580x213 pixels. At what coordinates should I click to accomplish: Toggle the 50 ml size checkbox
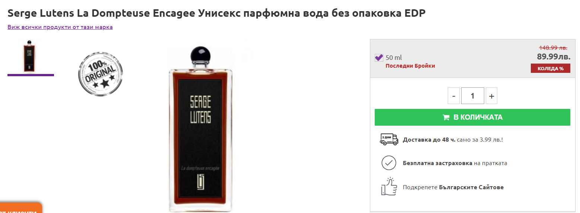tap(379, 58)
